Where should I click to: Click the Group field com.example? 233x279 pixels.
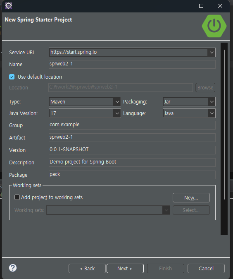pyautogui.click(x=132, y=125)
